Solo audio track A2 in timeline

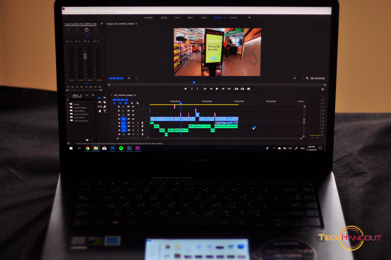[138, 126]
